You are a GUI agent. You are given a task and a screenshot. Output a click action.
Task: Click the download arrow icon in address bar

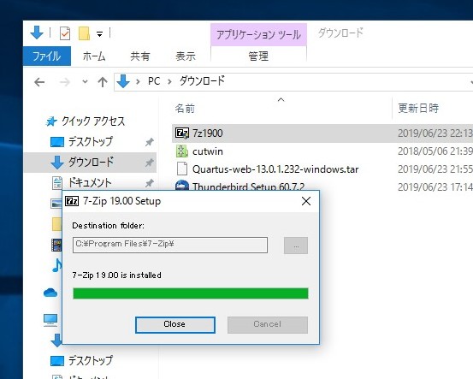point(123,81)
